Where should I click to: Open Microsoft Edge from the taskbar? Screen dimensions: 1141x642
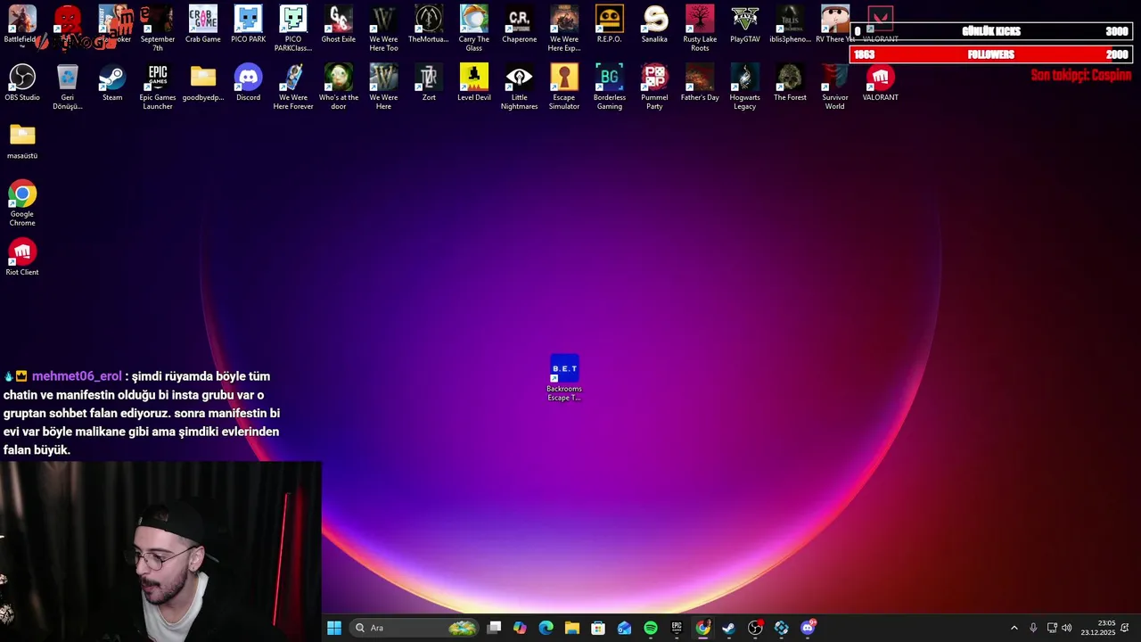tap(546, 628)
